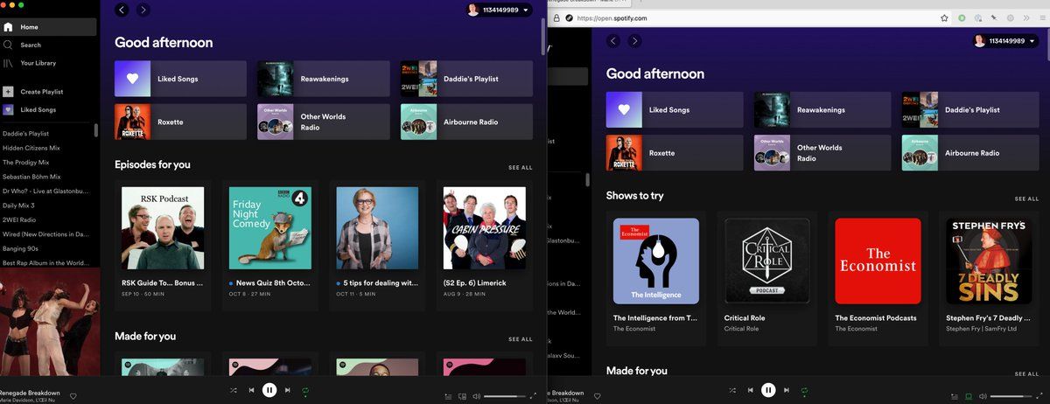Skip to next track in desktop app
The height and width of the screenshot is (404, 1050).
coord(287,390)
